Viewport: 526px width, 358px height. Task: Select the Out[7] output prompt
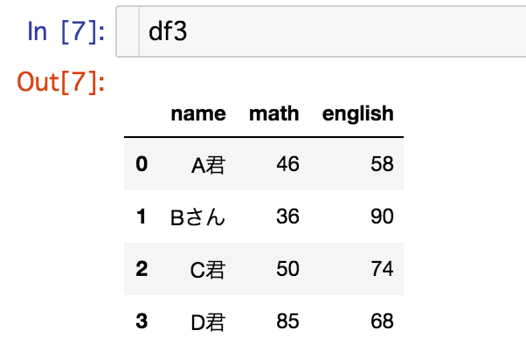[60, 82]
